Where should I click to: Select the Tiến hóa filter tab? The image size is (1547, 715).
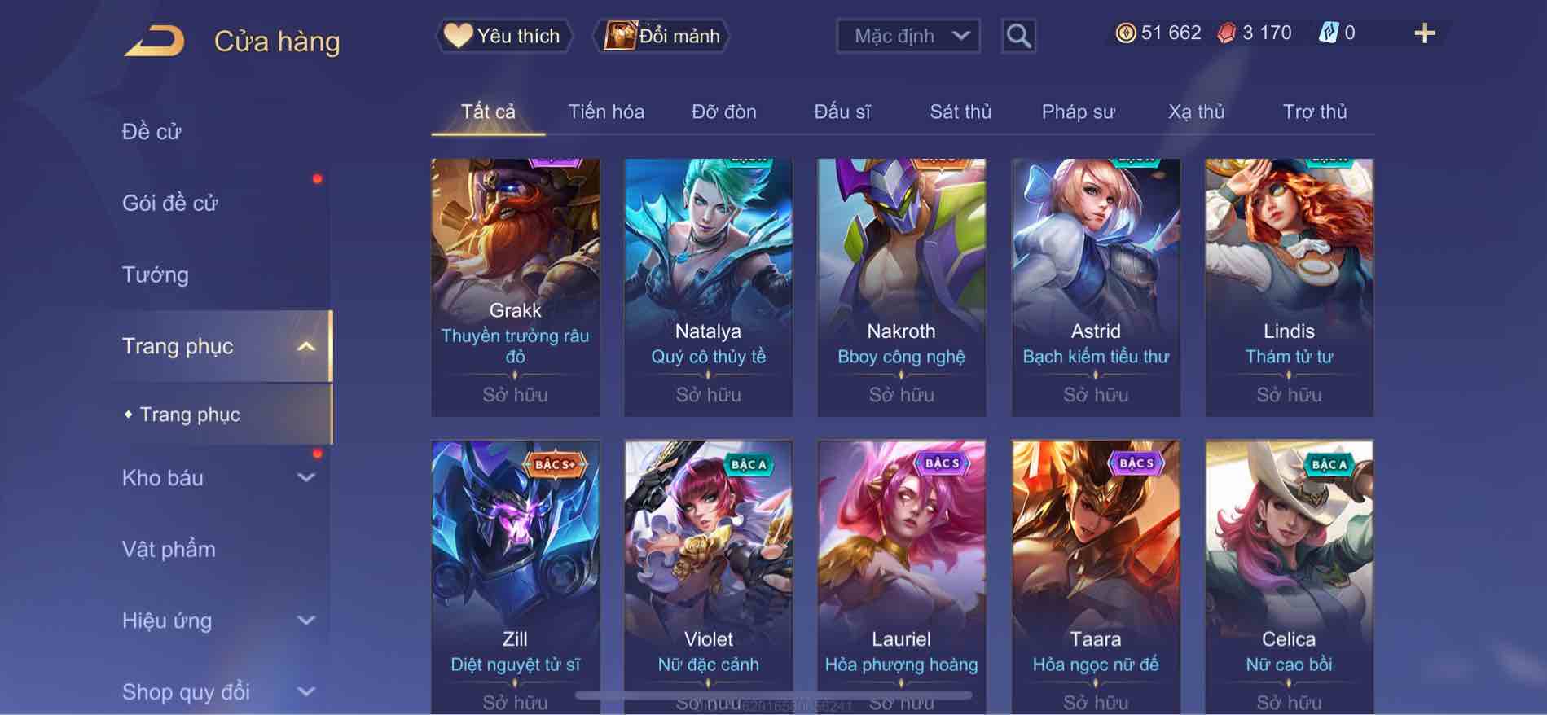[x=606, y=112]
